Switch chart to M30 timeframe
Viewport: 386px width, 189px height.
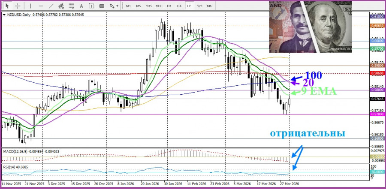(159, 6)
